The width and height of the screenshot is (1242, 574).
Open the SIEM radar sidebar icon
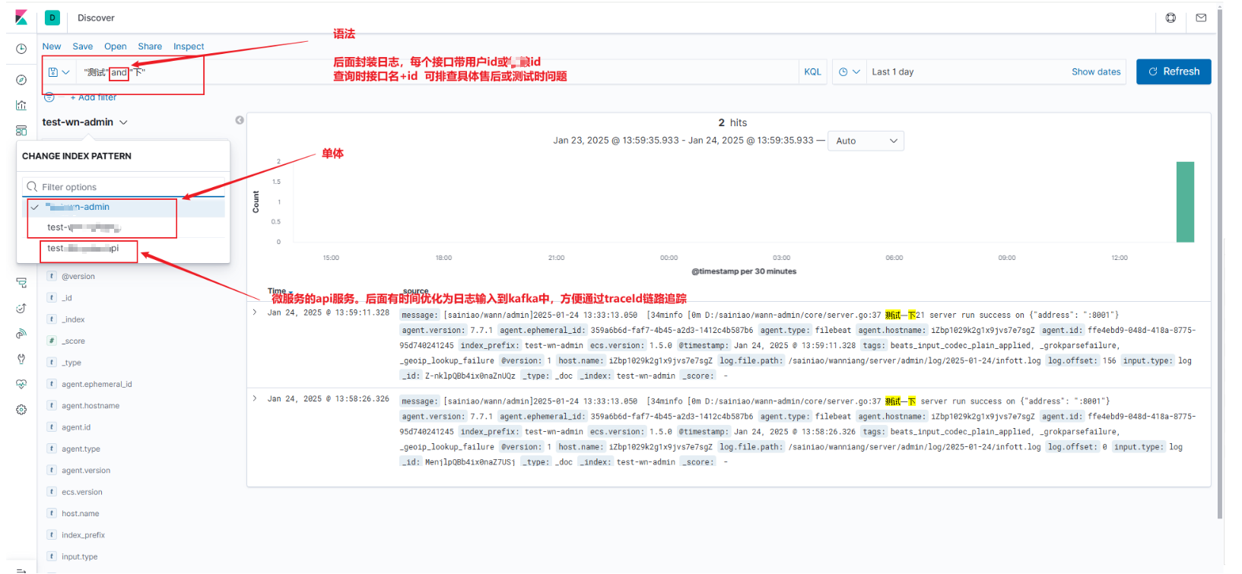point(21,334)
